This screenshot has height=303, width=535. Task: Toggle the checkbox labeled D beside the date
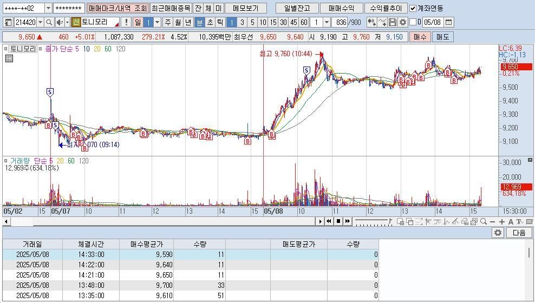point(413,22)
